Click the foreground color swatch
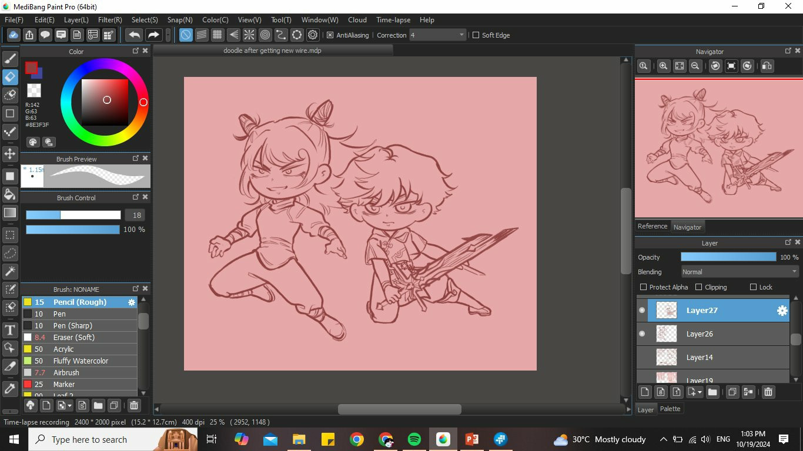Screen dimensions: 803x451 (x=31, y=68)
